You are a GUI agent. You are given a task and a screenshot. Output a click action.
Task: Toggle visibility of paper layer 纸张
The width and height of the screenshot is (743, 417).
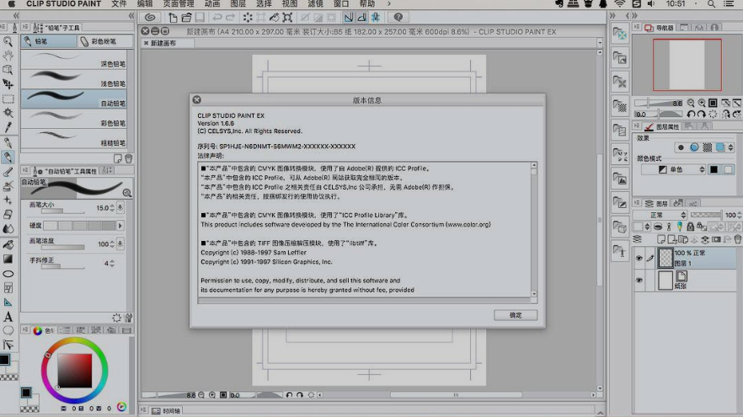pos(639,280)
